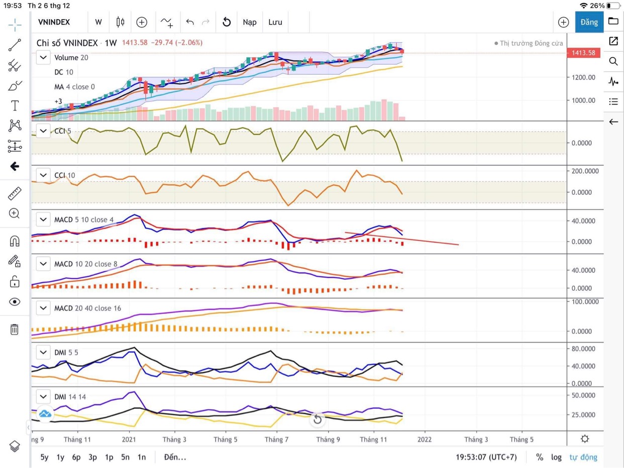Click the Volume 20 indicator label
The image size is (624, 468).
click(71, 57)
